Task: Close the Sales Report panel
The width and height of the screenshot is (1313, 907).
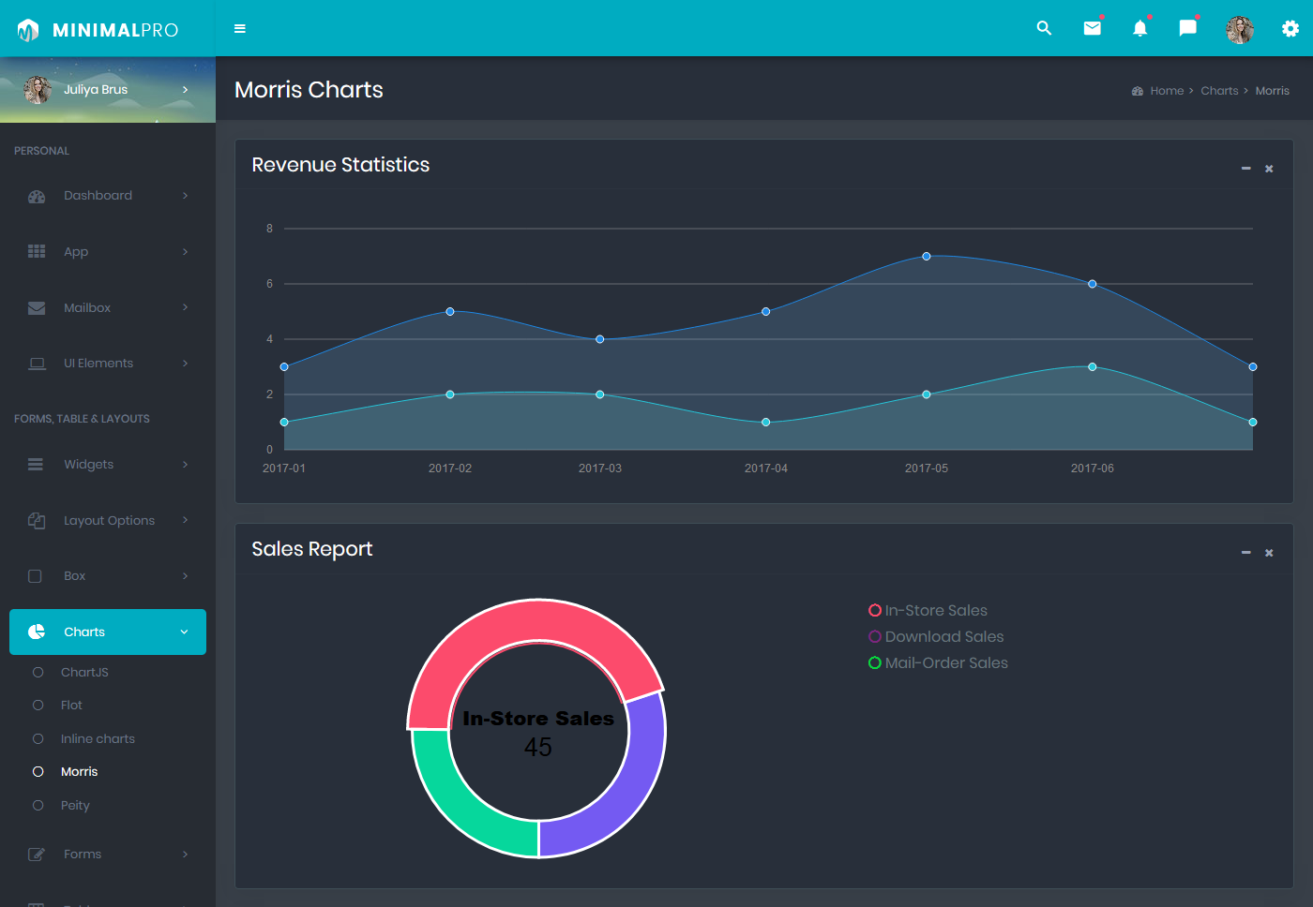Action: coord(1269,553)
